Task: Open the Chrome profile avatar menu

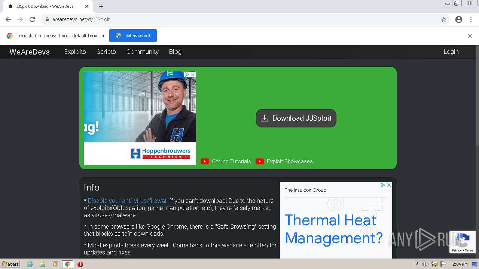Action: pyautogui.click(x=459, y=19)
